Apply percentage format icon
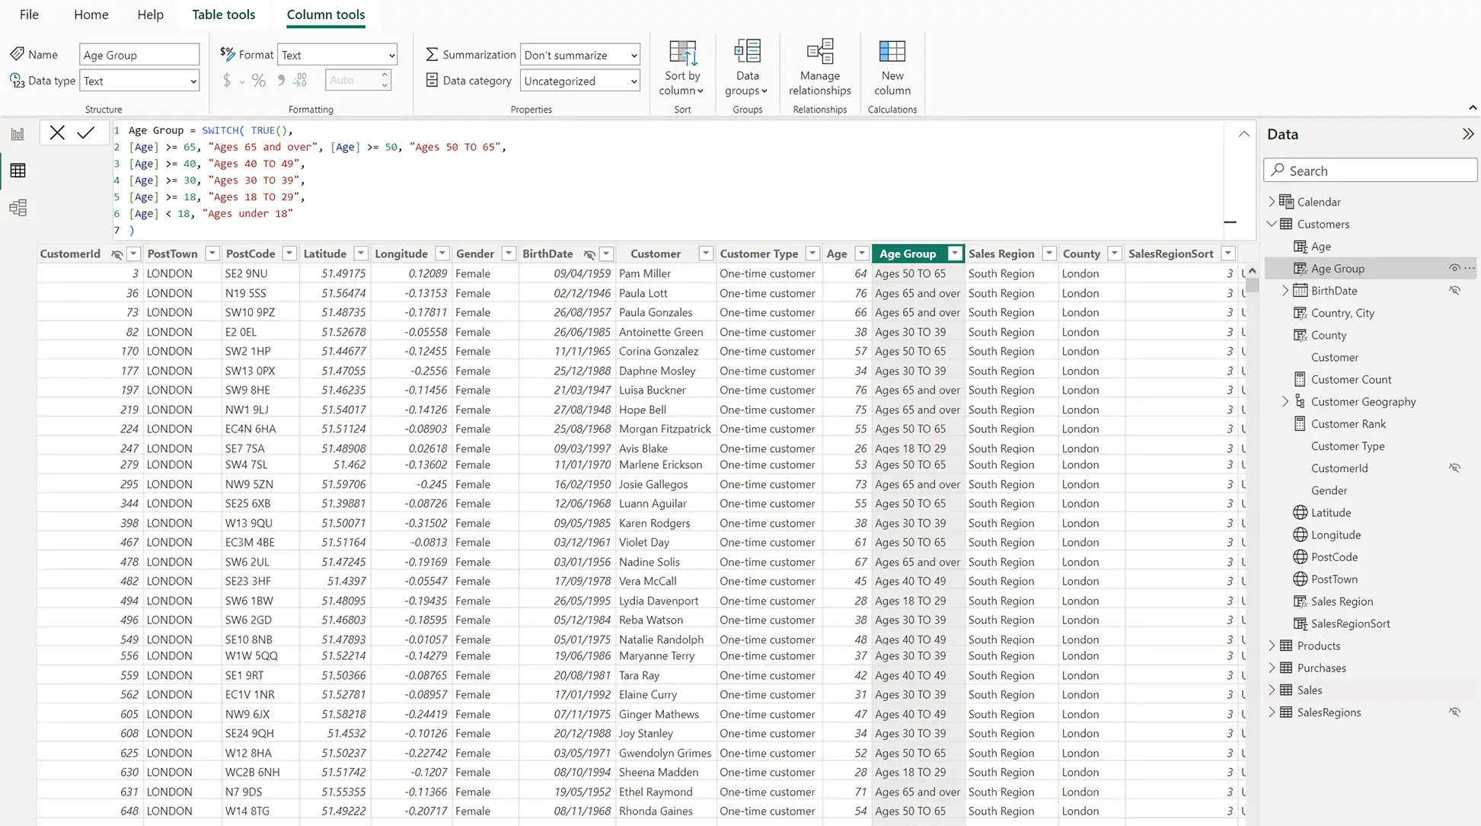Screen dimensions: 1481x826 point(259,81)
